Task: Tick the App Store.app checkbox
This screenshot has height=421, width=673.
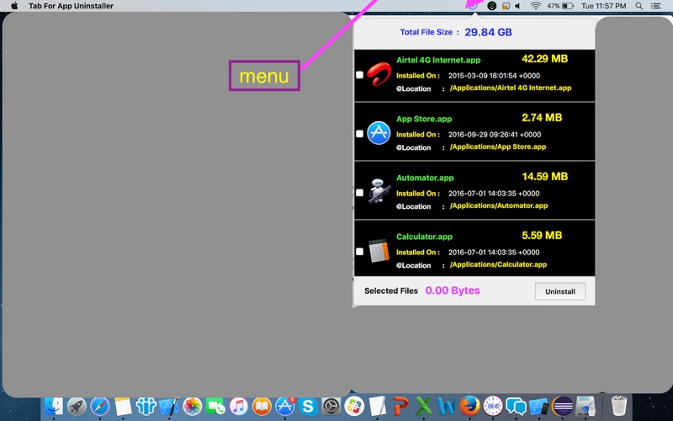Action: (x=360, y=134)
